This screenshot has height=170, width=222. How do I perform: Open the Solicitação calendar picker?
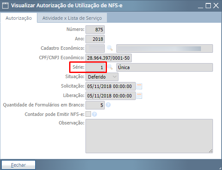pyautogui.click(x=139, y=86)
